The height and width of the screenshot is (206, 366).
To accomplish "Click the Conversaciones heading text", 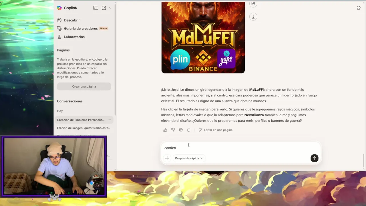I will [70, 101].
